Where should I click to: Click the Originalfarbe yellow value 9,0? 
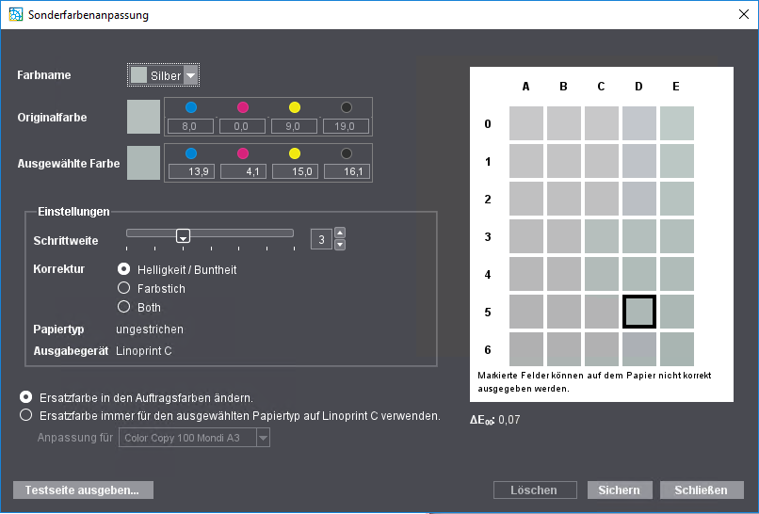[x=294, y=126]
